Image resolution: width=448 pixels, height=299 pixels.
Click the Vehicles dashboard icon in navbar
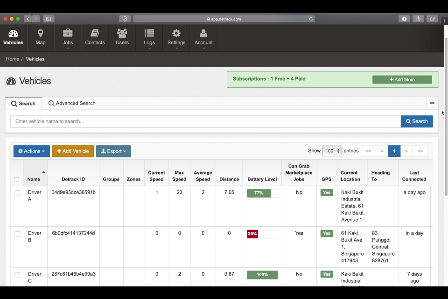pyautogui.click(x=13, y=34)
